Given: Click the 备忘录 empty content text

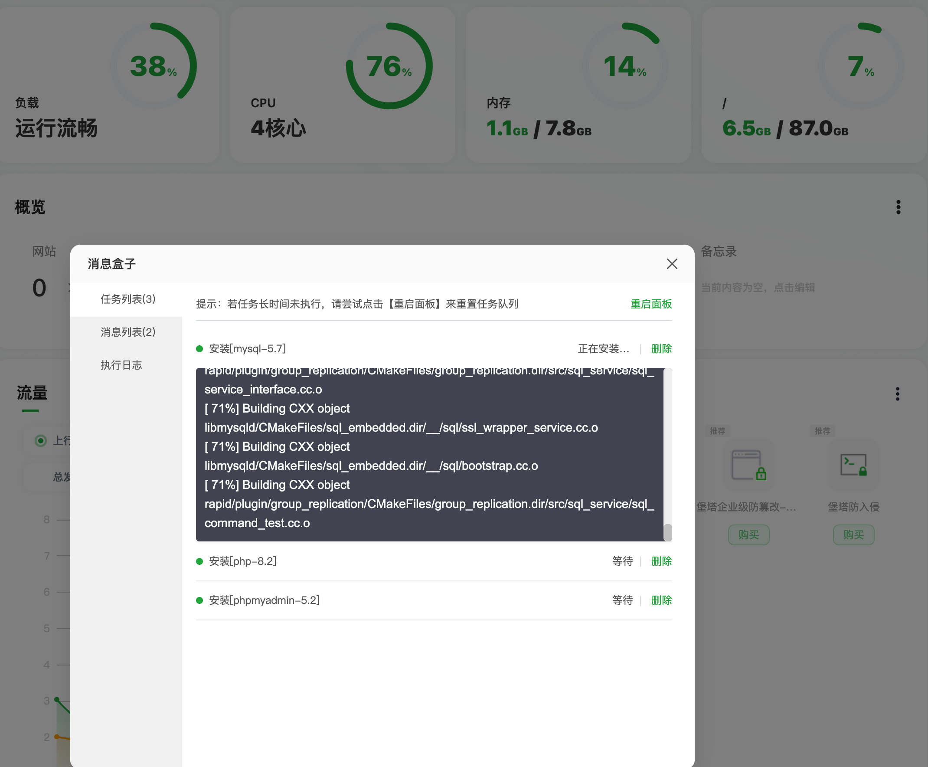Looking at the screenshot, I should tap(758, 288).
